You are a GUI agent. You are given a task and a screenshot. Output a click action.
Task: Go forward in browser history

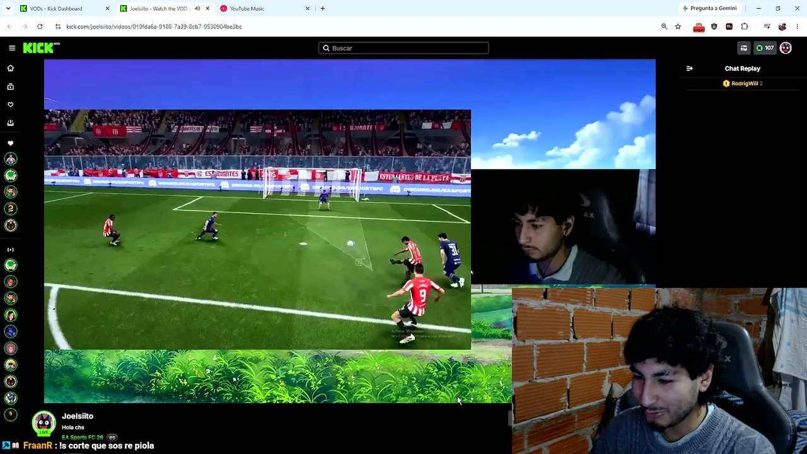(25, 26)
